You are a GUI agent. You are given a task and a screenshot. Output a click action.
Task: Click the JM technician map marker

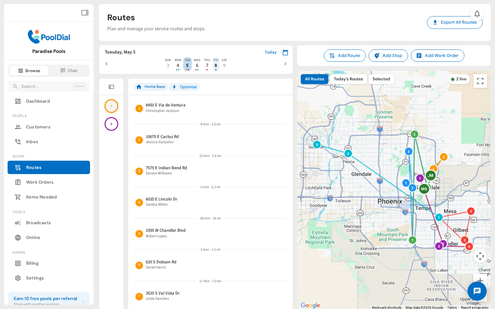point(431,175)
